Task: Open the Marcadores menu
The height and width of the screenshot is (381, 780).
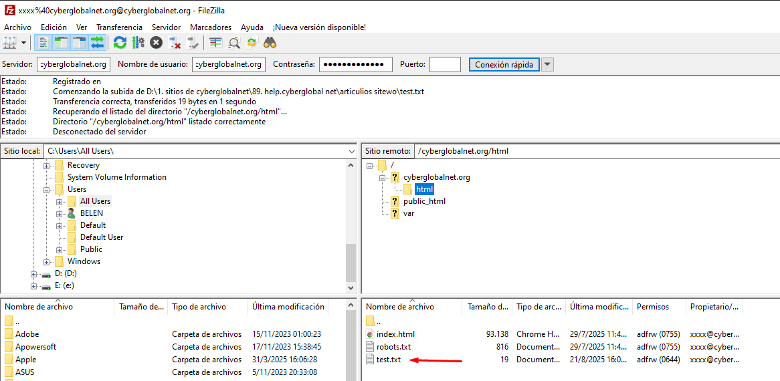Action: [211, 27]
